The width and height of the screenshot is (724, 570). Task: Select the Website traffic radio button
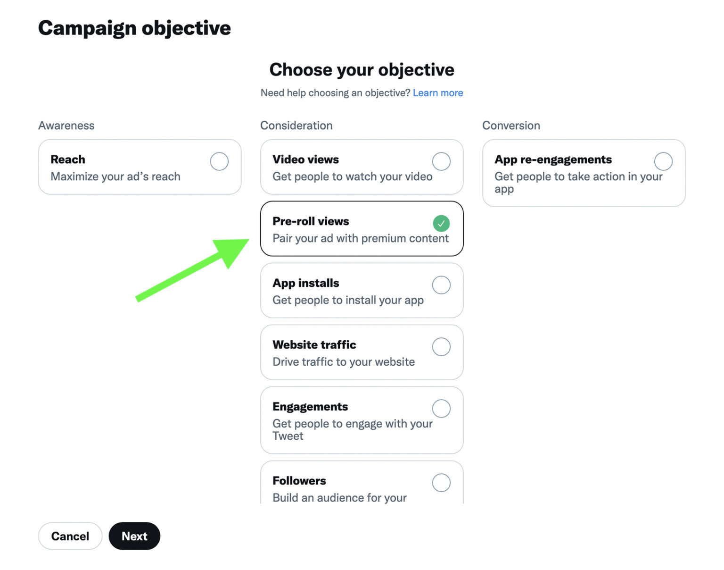(441, 346)
